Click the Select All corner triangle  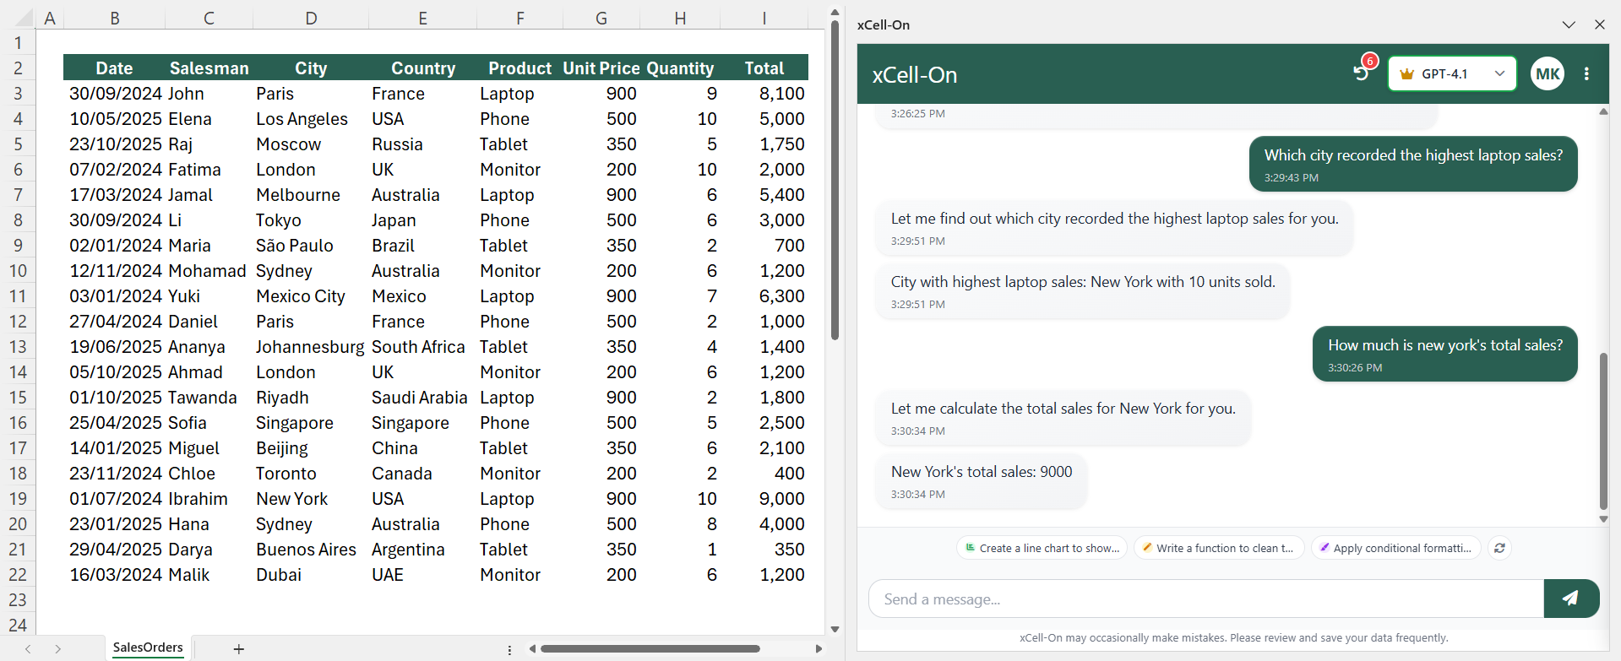click(24, 18)
